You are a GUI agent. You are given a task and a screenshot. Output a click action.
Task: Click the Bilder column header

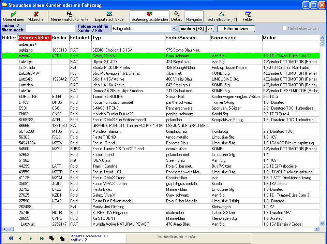(10, 38)
